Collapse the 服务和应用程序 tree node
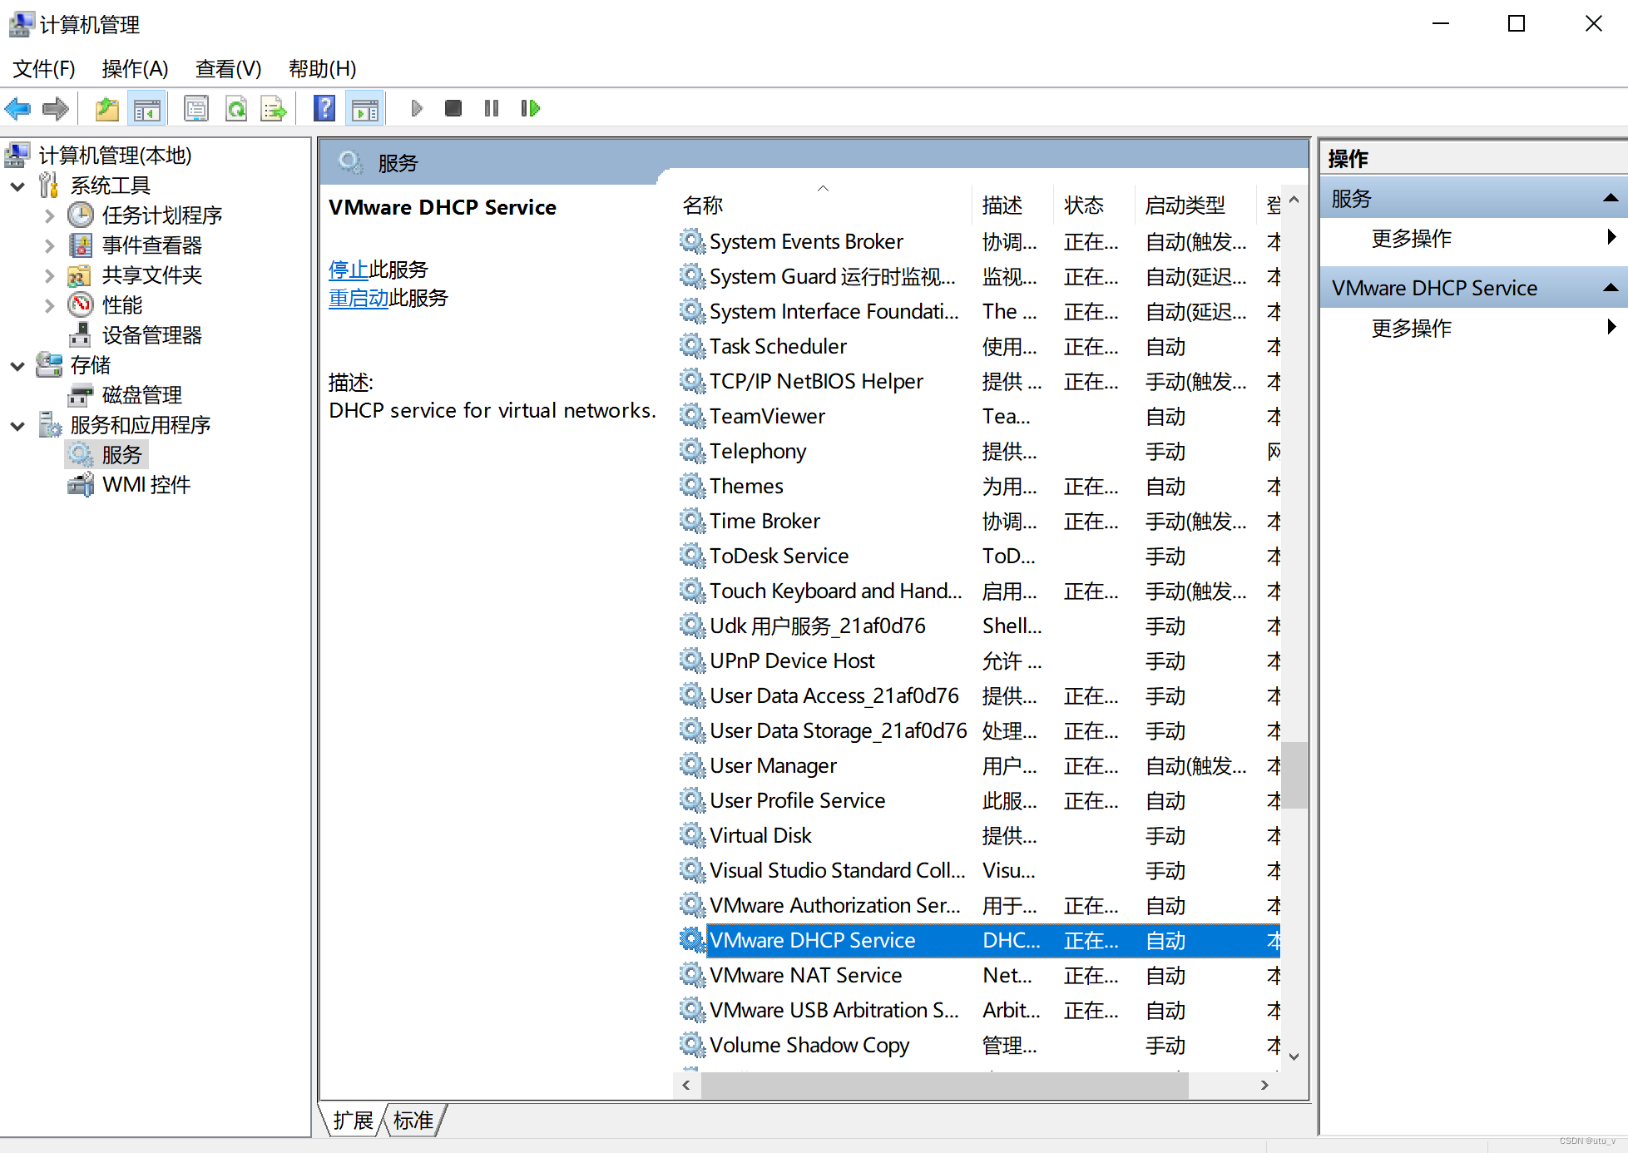 pos(17,426)
